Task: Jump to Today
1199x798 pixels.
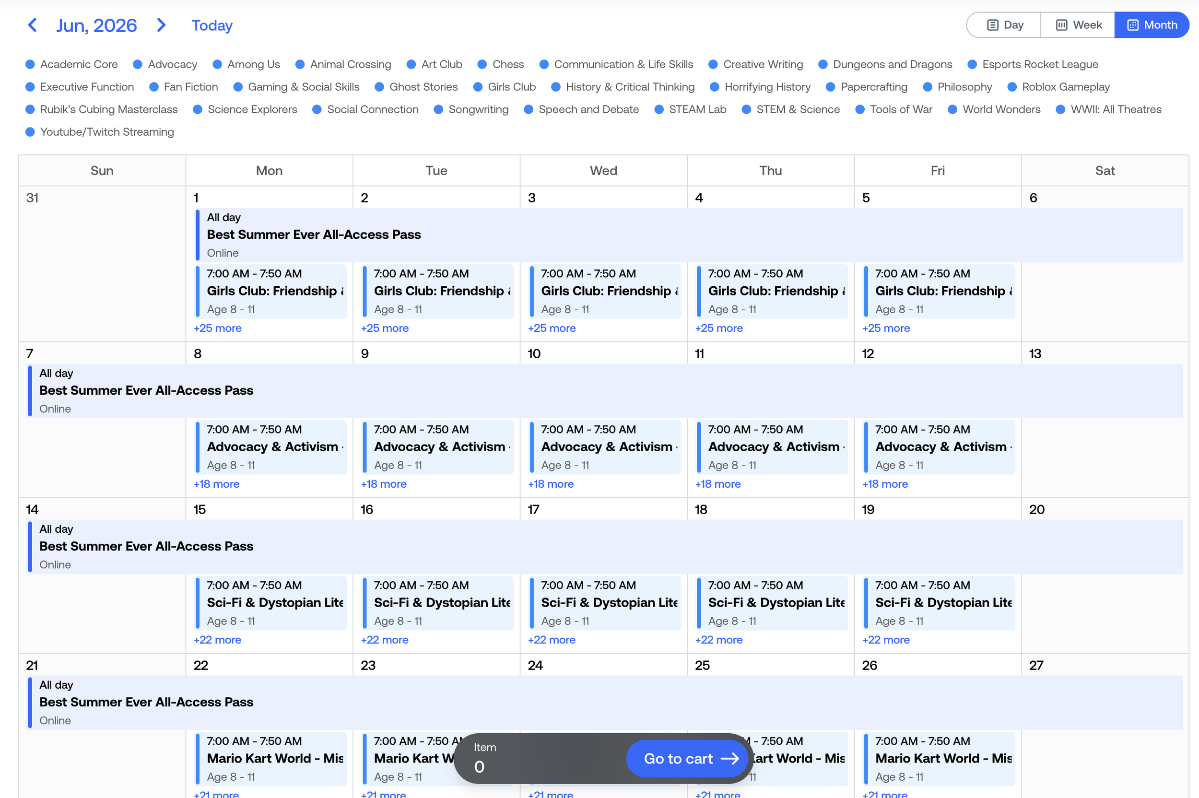Action: 212,25
